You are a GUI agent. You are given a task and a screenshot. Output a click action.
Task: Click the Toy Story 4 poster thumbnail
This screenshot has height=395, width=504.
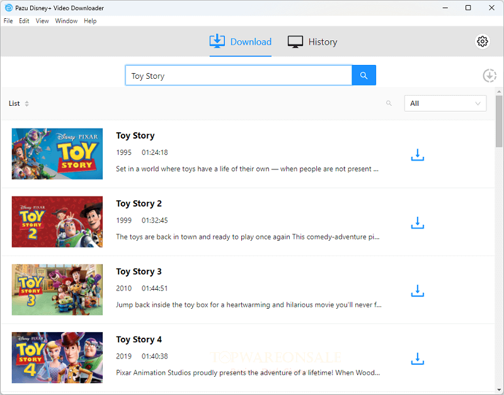pyautogui.click(x=57, y=357)
